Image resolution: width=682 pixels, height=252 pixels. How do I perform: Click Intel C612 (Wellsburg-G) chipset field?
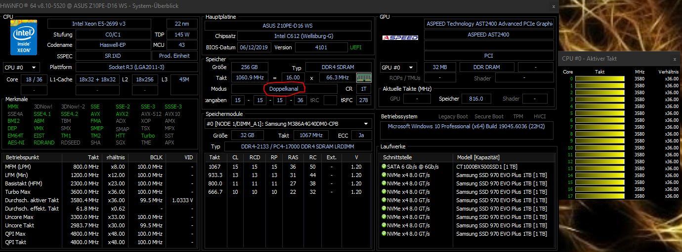(x=304, y=36)
